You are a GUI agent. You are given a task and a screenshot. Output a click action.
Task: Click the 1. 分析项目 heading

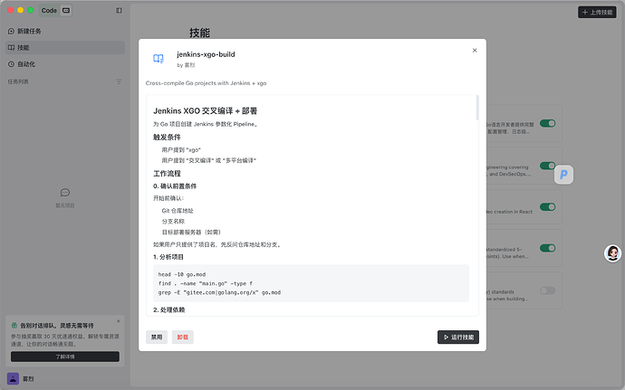(168, 257)
